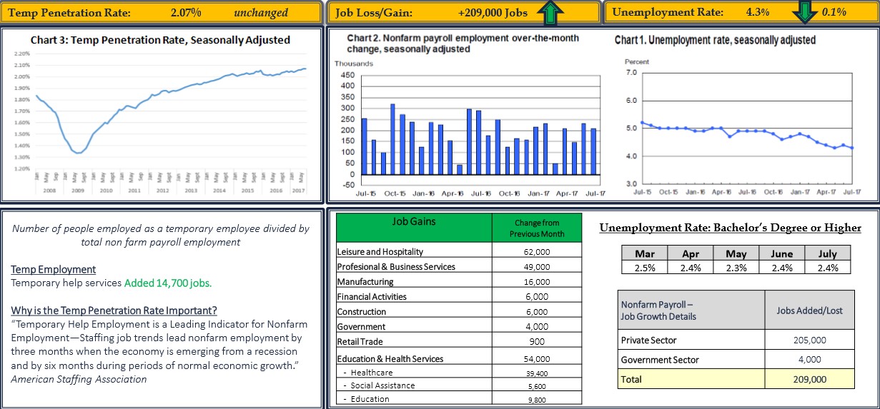This screenshot has width=880, height=409.
Task: Click the American Staffing Association attribution text
Action: (79, 379)
